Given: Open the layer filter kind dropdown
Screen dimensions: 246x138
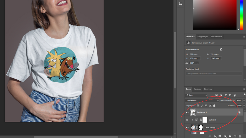Looking at the screenshot, I should pos(196,95).
